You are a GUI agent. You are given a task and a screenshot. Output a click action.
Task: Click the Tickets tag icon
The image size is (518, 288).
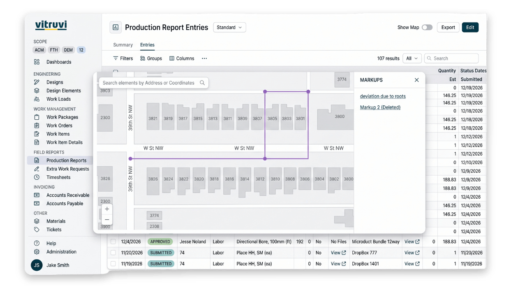pos(37,230)
